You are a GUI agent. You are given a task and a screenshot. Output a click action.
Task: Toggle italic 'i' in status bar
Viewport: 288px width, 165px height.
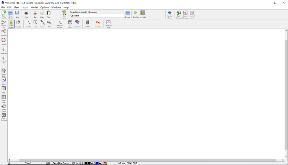pos(79,163)
